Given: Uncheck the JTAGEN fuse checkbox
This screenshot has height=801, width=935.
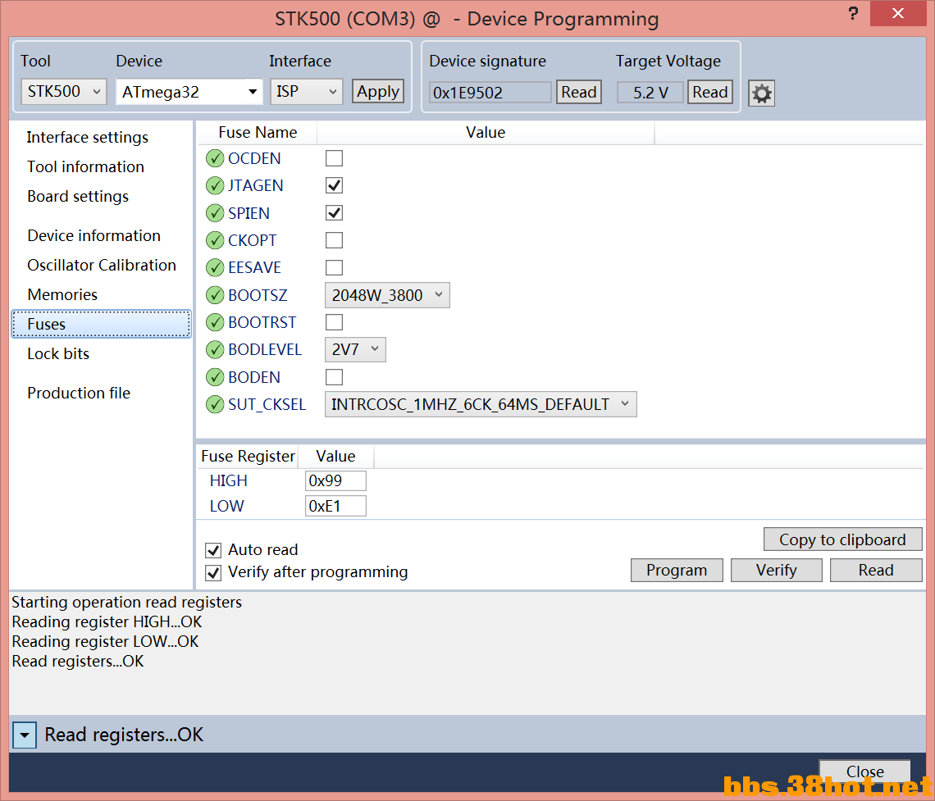Looking at the screenshot, I should pos(334,186).
